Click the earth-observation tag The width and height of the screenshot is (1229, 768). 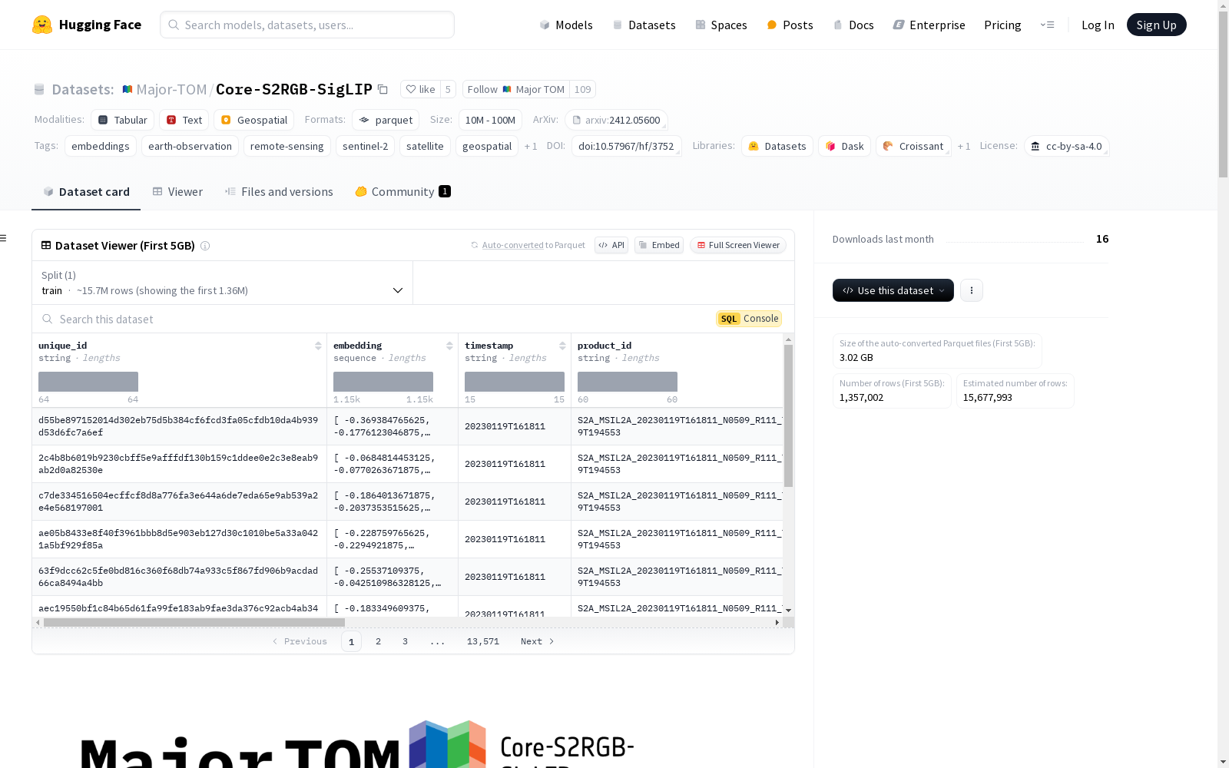(x=190, y=146)
